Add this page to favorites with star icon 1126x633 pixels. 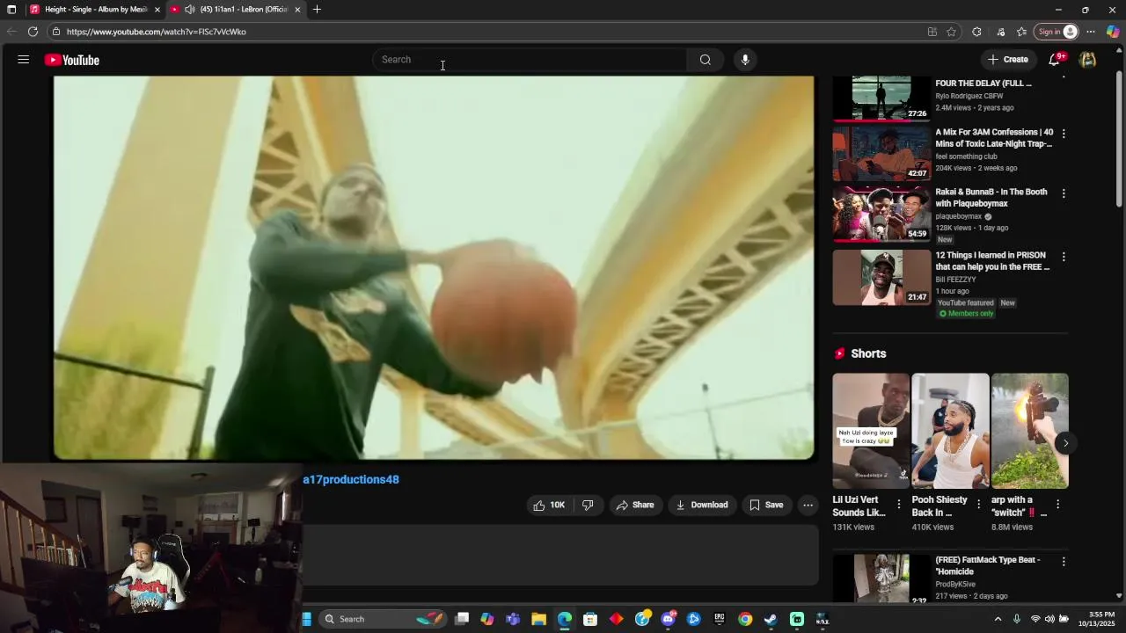(x=951, y=32)
